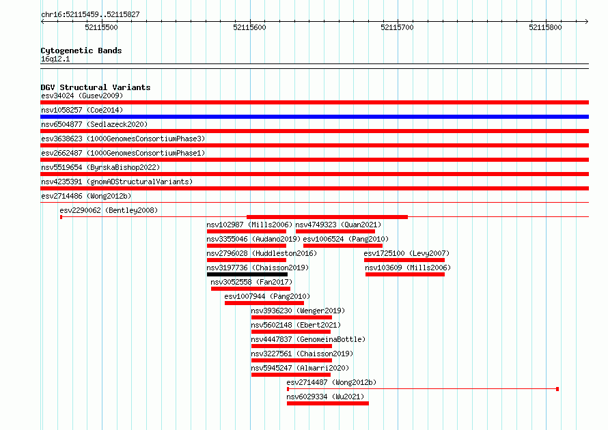Click the Cytogenetic Bands track heading

pos(81,51)
